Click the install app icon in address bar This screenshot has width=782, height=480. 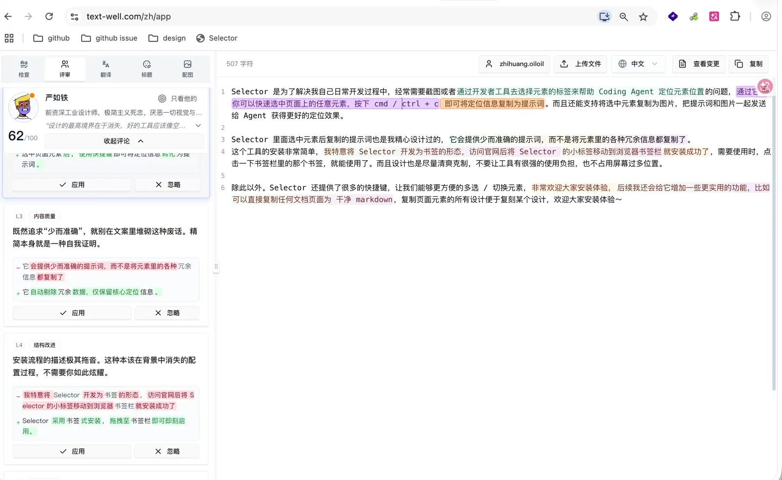[605, 17]
